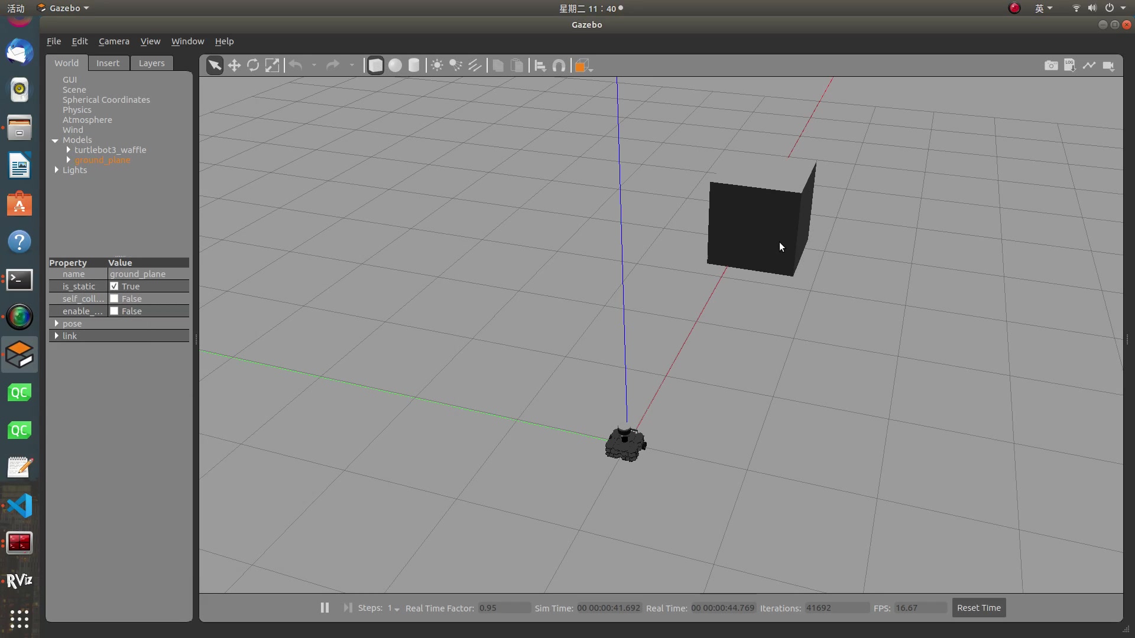The image size is (1135, 638).
Task: Enable the self_collide checkbox
Action: point(114,299)
